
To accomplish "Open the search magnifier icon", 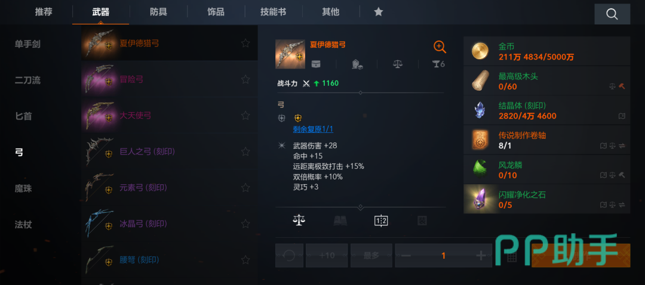I will tap(612, 14).
